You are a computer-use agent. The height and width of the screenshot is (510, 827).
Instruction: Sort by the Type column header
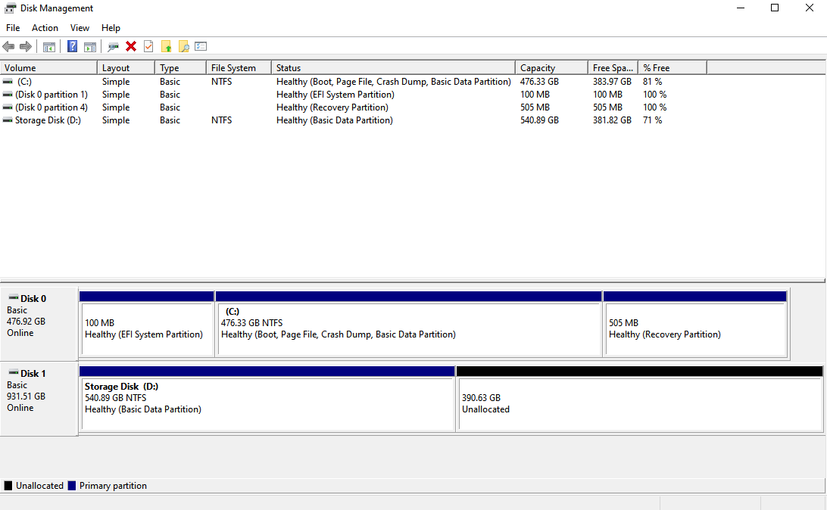(180, 68)
